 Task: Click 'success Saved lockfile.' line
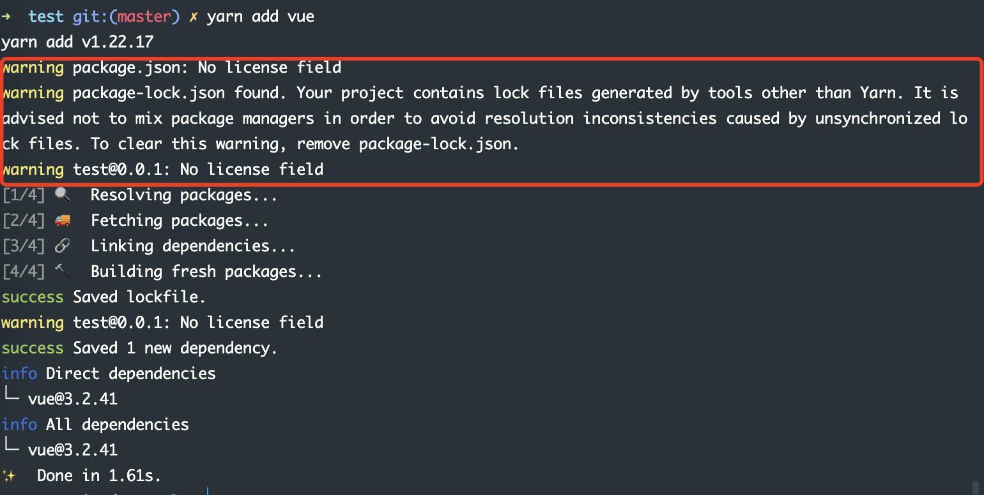104,297
